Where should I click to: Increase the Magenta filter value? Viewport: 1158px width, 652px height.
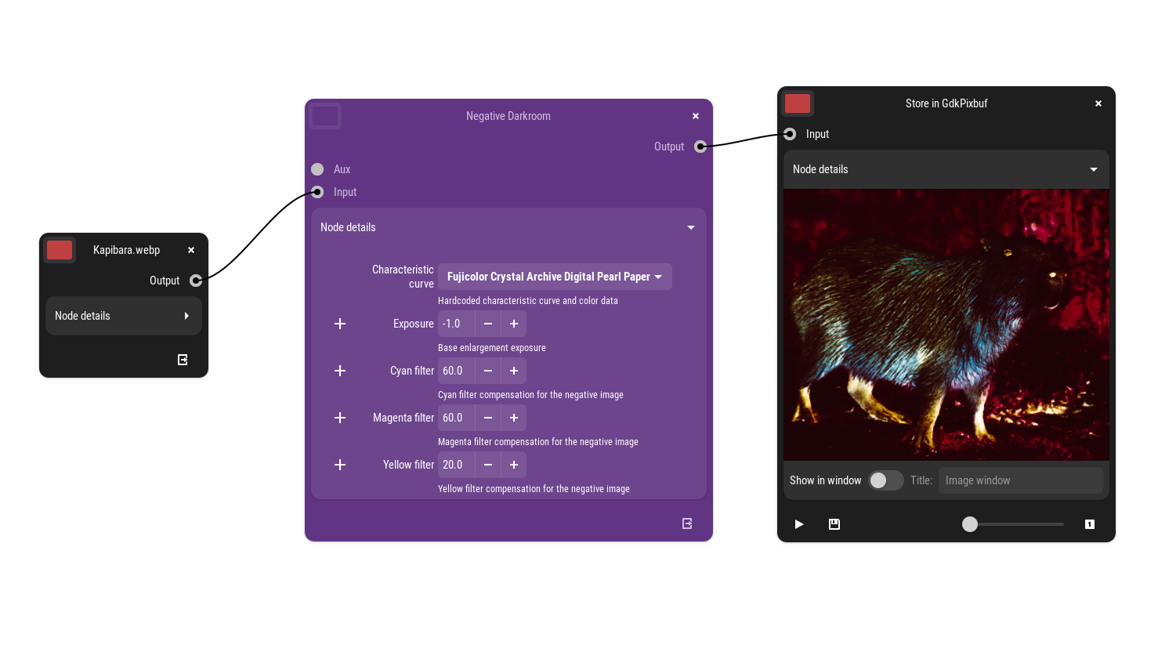(514, 418)
